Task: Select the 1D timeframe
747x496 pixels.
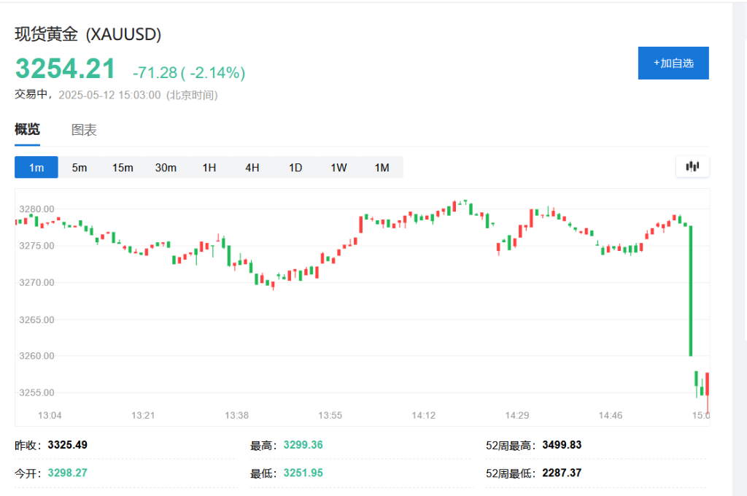Action: tap(295, 167)
